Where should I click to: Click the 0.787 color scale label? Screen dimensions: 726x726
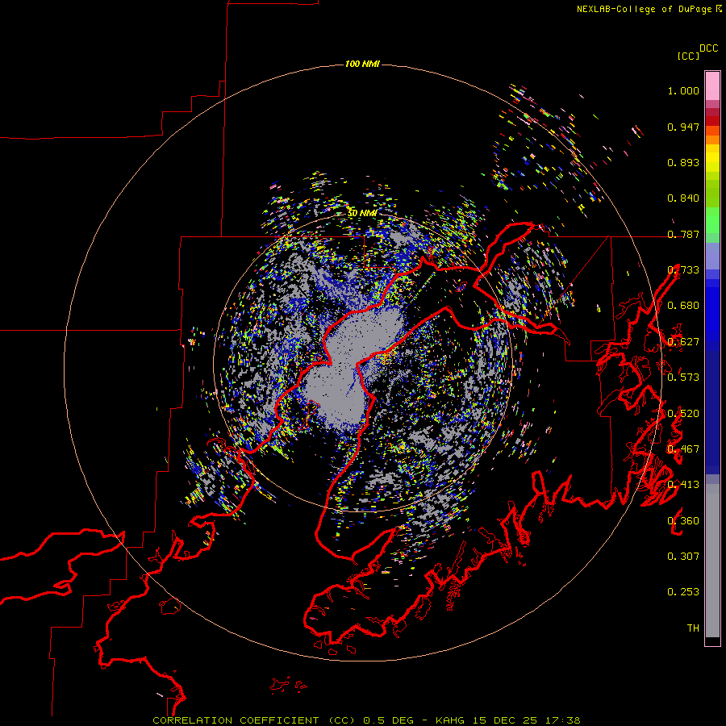pos(683,234)
